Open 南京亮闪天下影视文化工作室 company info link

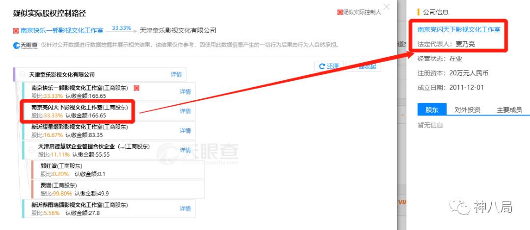click(x=459, y=30)
